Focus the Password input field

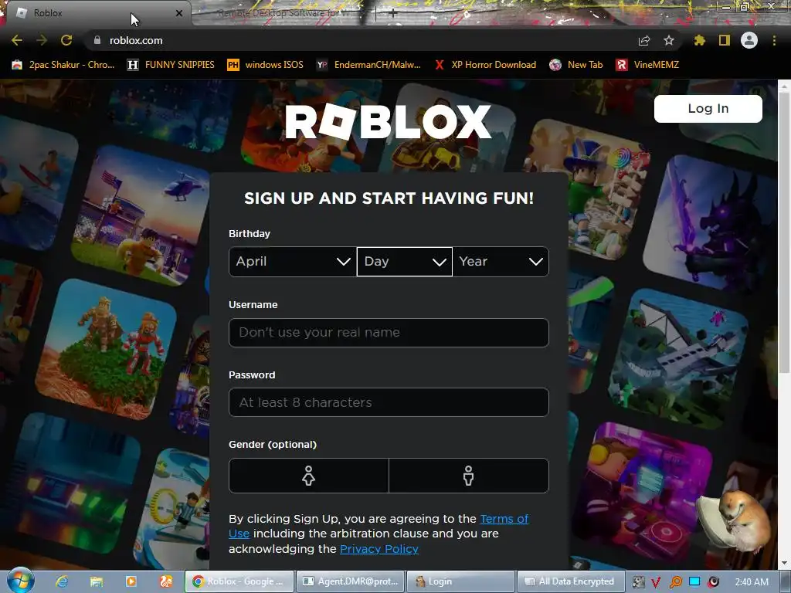pyautogui.click(x=389, y=402)
